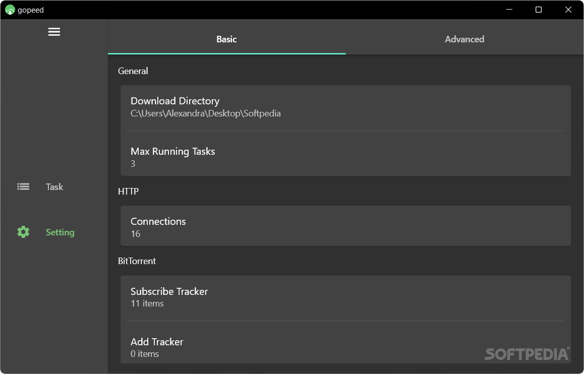Click the General section heading
584x374 pixels.
point(133,71)
